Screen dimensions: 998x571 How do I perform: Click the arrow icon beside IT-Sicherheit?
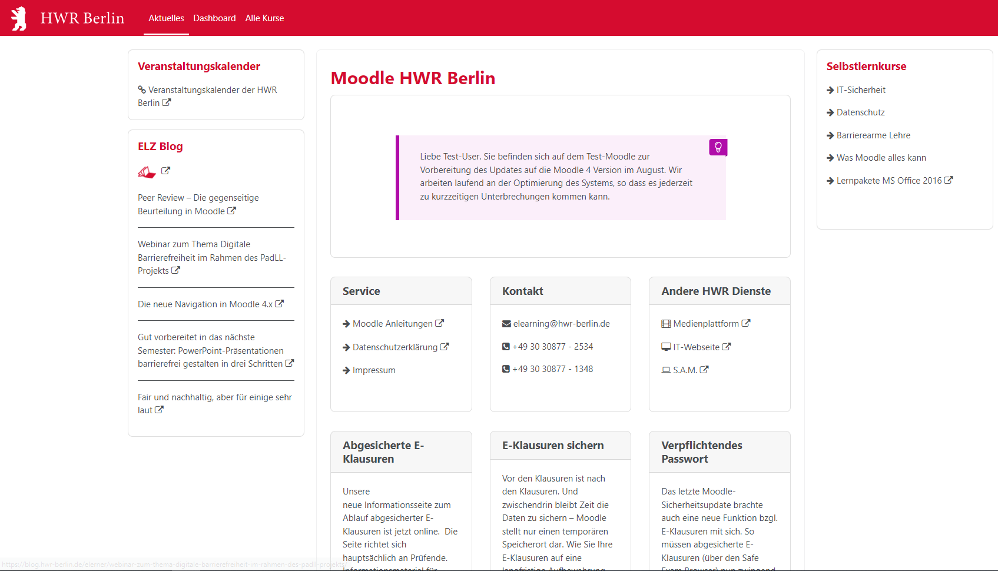coord(830,90)
